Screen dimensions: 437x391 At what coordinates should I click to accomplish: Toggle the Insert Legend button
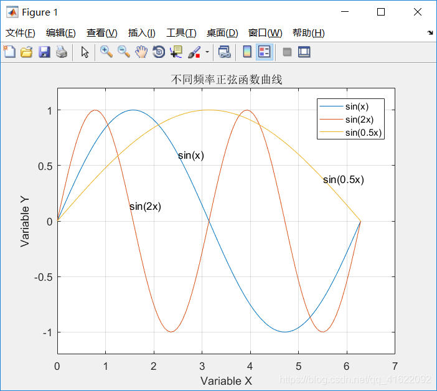[x=264, y=52]
